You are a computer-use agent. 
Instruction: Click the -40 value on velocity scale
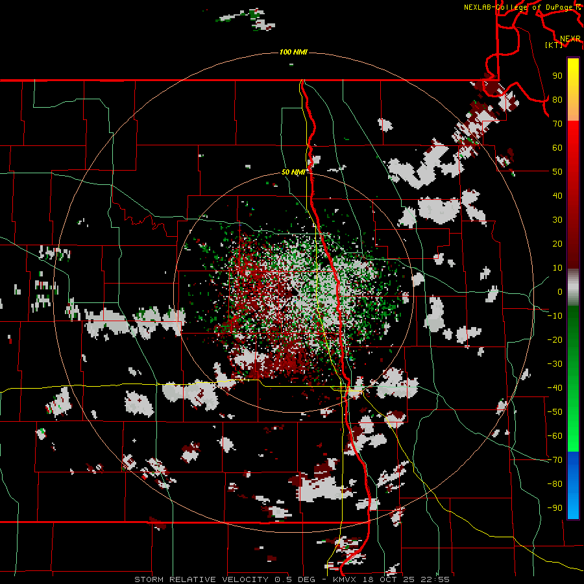pyautogui.click(x=555, y=388)
